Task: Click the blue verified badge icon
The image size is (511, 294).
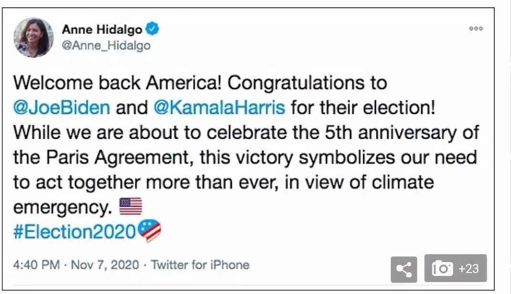Action: pos(152,30)
